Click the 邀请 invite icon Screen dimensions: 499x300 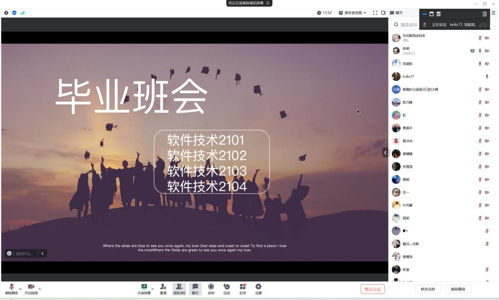click(163, 287)
